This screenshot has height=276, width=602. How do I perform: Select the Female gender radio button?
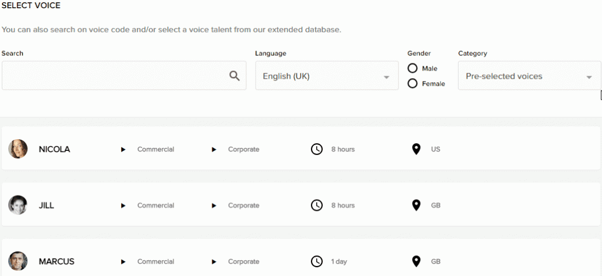click(x=412, y=83)
